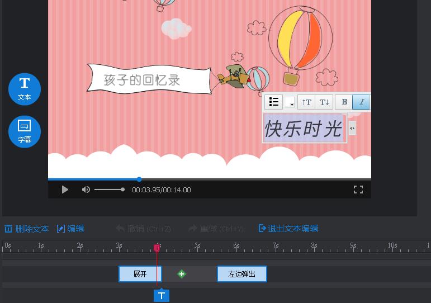Open the text alignment list icon

pyautogui.click(x=273, y=102)
